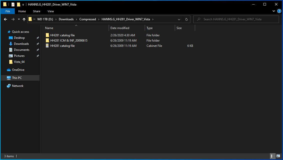The image size is (283, 160).
Task: Click the folder icon of HH281 ICM & INF_20090615
Action: (47, 40)
